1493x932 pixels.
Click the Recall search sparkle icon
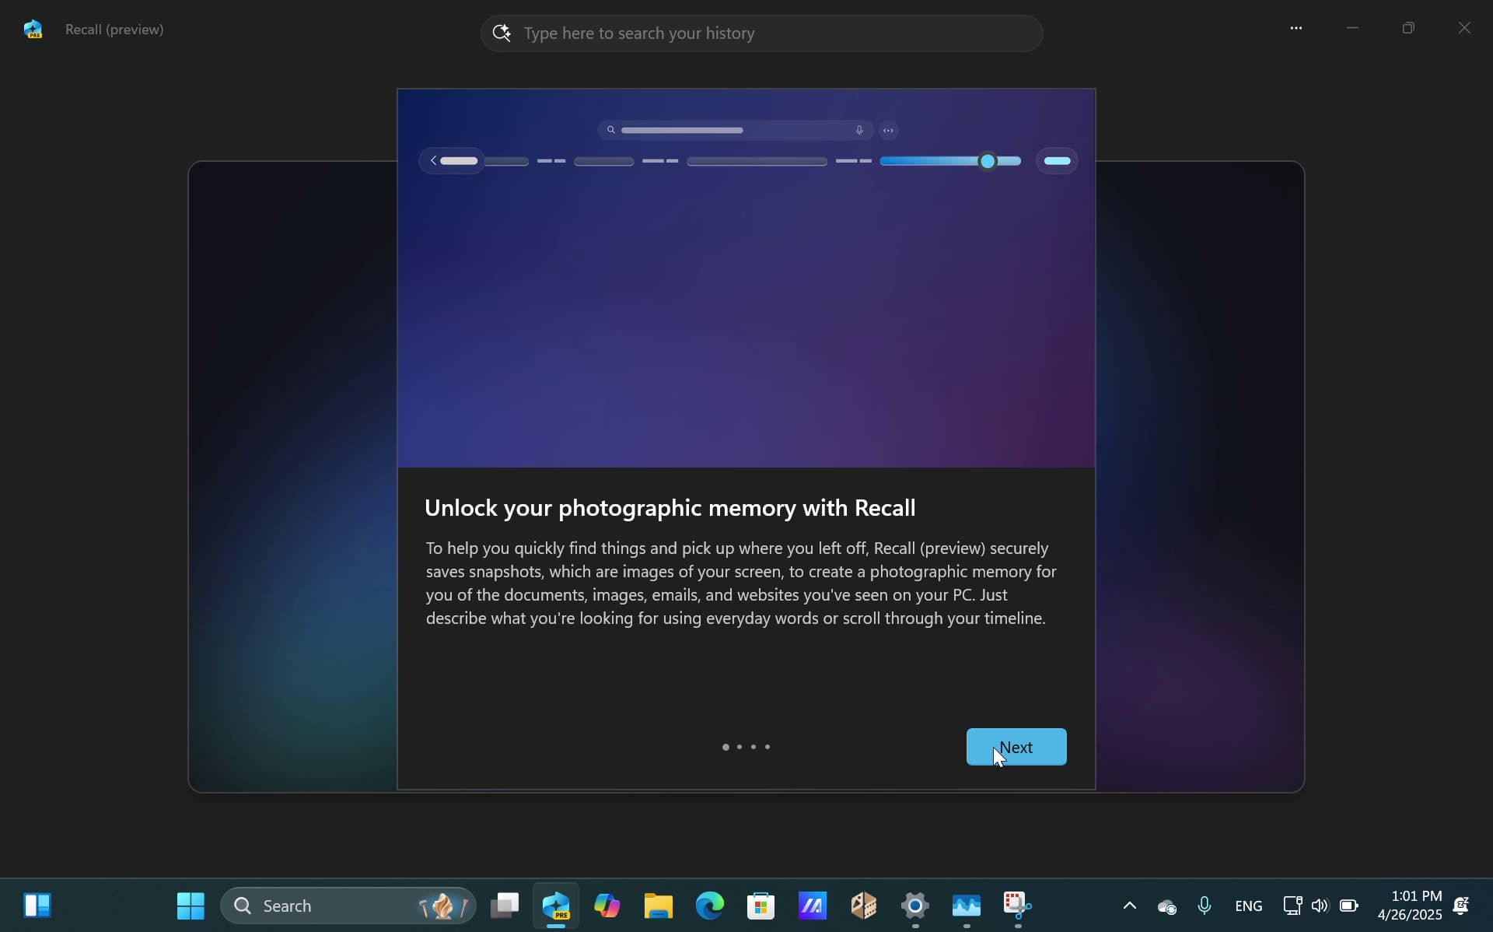(502, 33)
